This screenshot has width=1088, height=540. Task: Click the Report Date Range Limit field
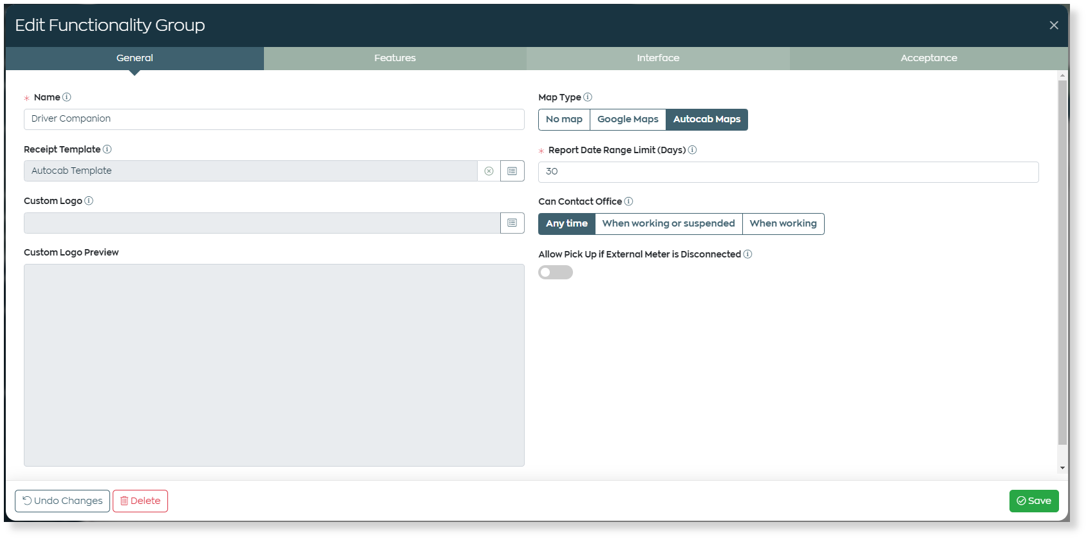(x=788, y=172)
